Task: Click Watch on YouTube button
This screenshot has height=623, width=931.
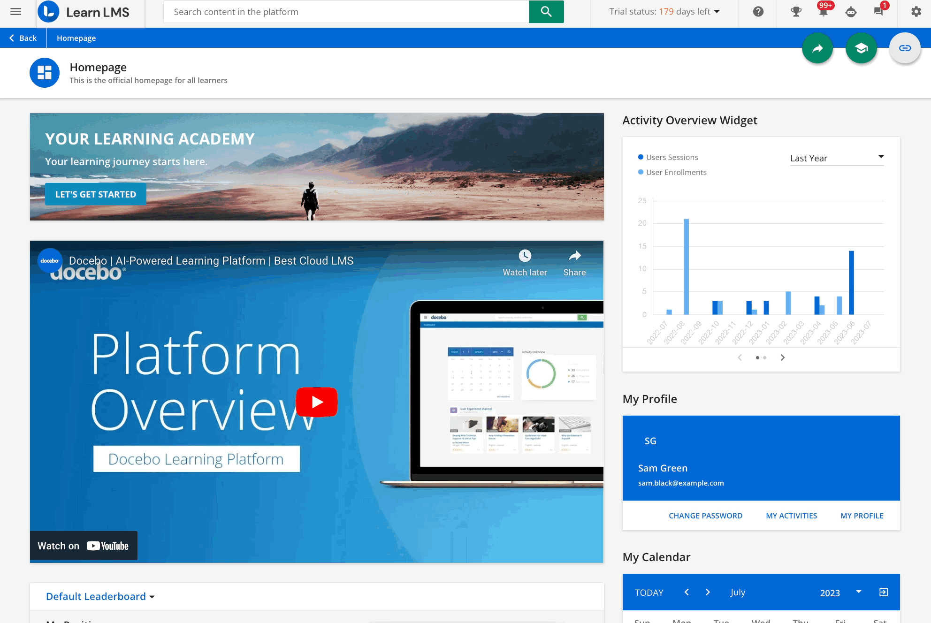Action: pyautogui.click(x=84, y=546)
